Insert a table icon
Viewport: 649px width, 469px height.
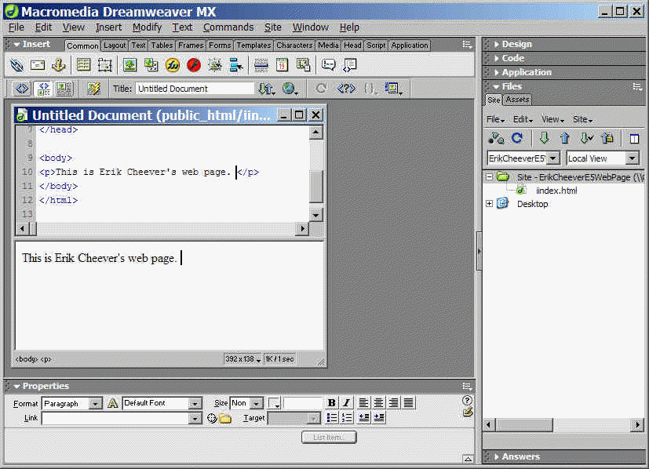(x=84, y=65)
